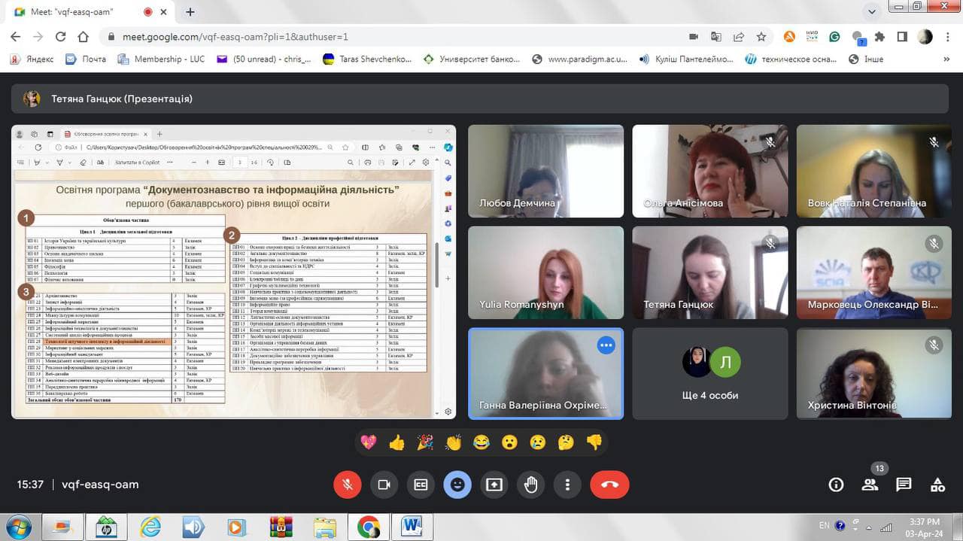
Task: Send the clapping hands reaction
Action: (x=453, y=442)
